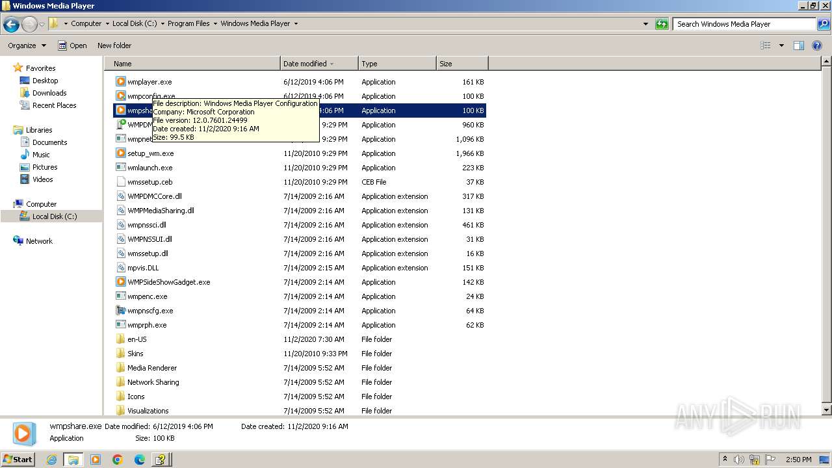Open Recent Places in the sidebar

click(54, 105)
